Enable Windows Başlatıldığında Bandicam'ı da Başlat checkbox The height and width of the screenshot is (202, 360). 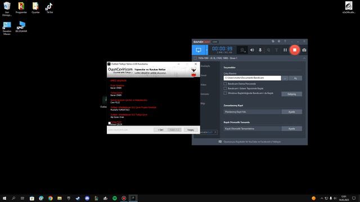(225, 93)
